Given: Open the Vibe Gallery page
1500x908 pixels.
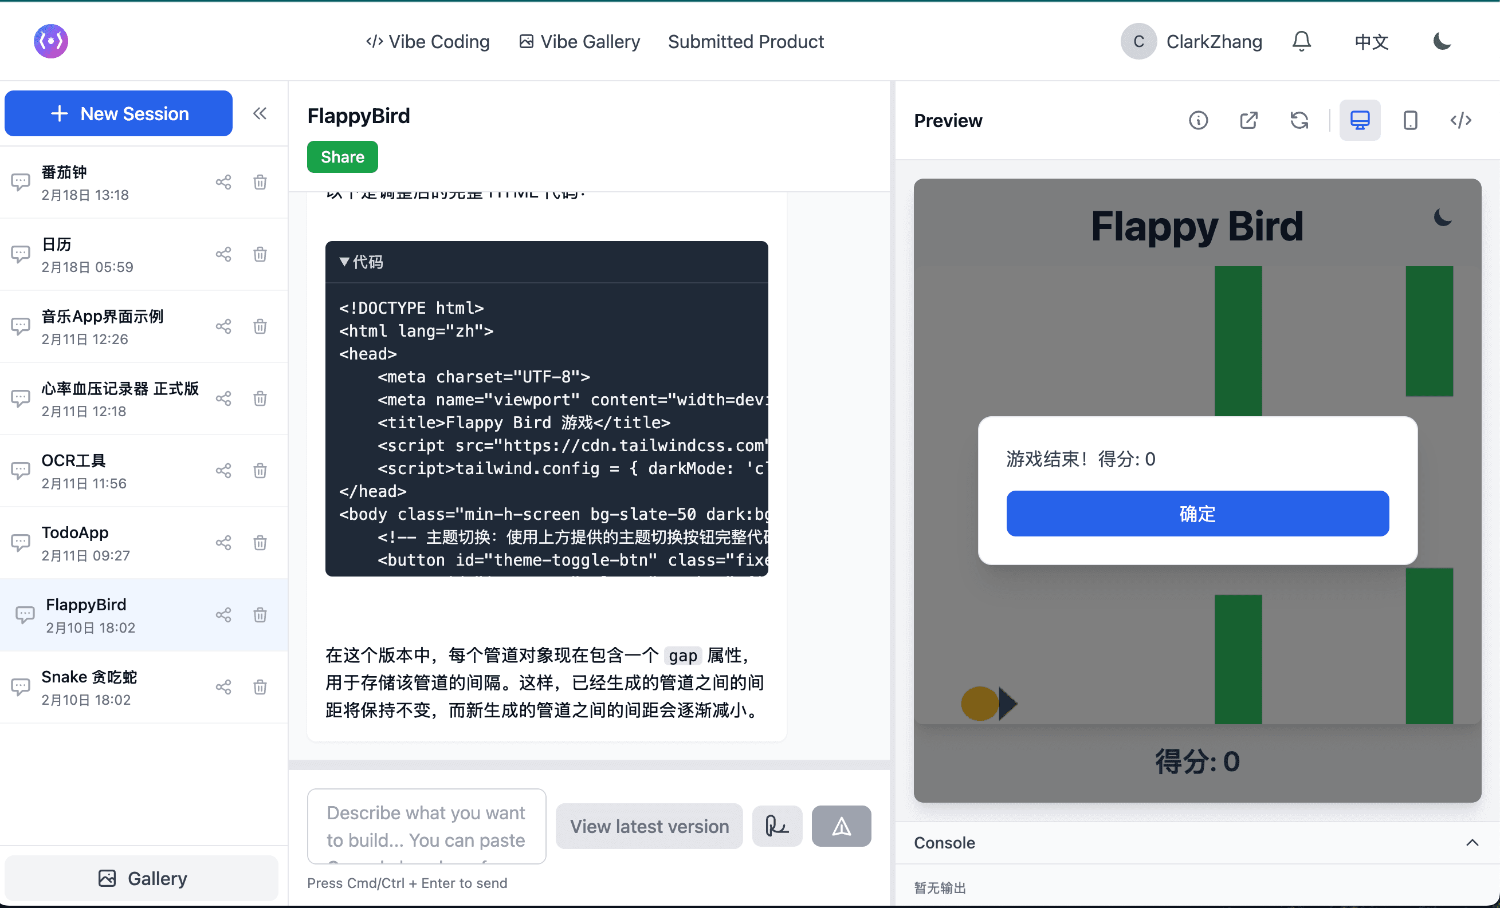Looking at the screenshot, I should 579,41.
